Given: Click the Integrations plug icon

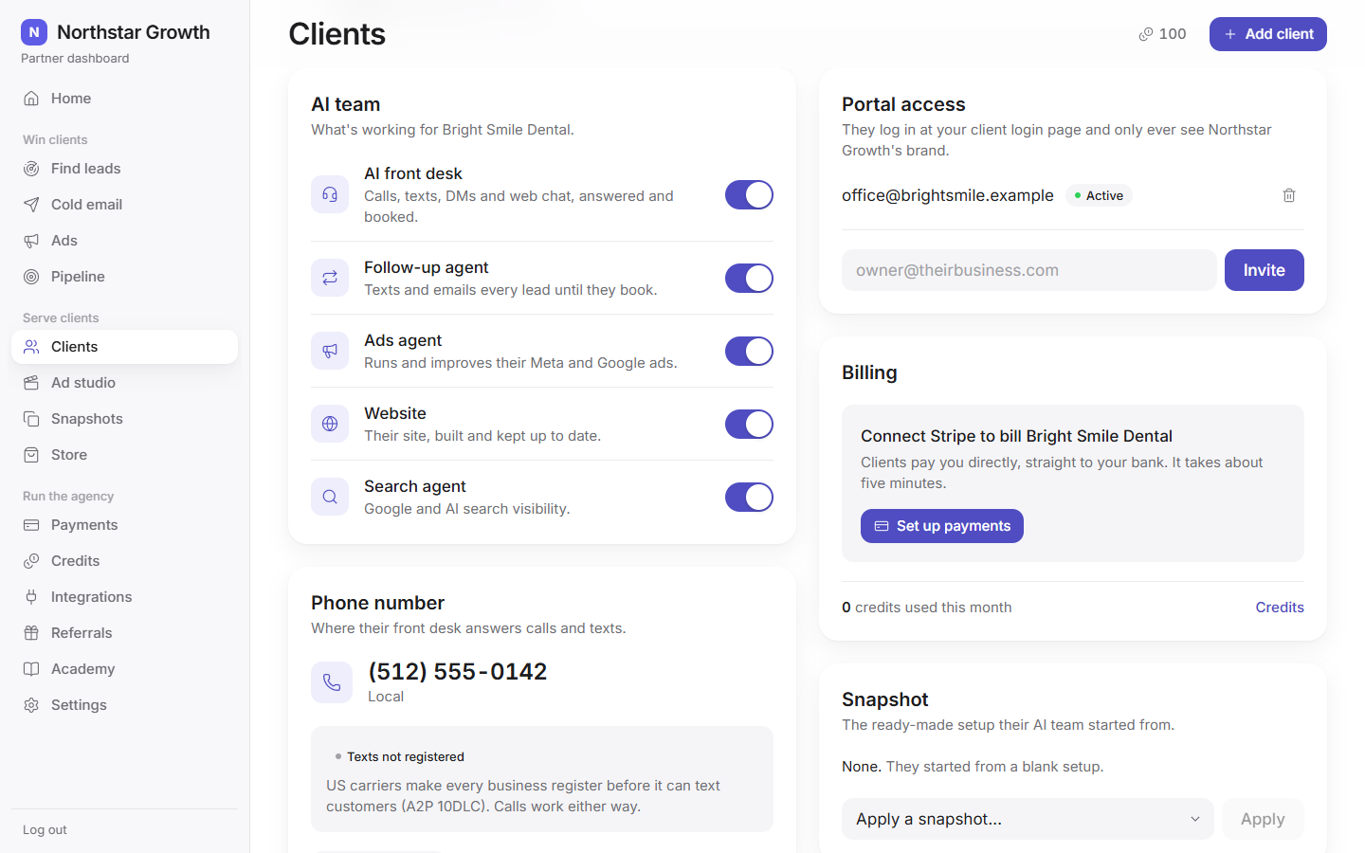Looking at the screenshot, I should point(31,597).
